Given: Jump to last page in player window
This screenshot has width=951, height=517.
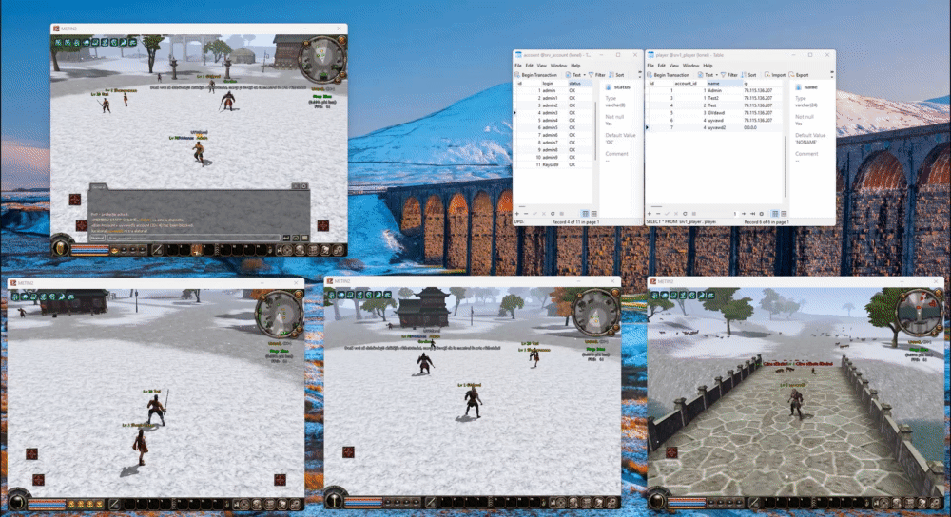Looking at the screenshot, I should coord(752,214).
